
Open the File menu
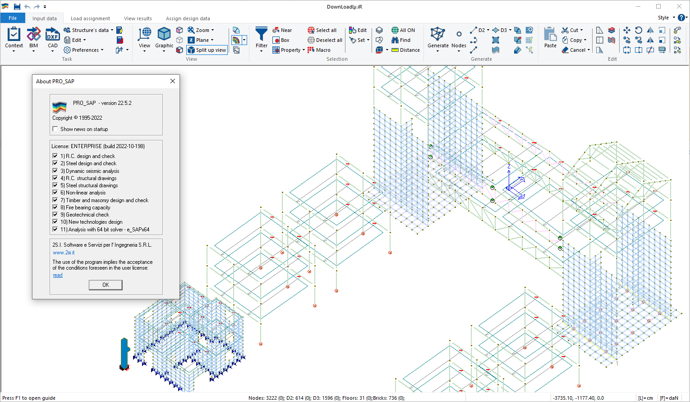(x=13, y=18)
